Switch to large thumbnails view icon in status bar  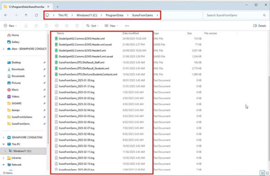pyautogui.click(x=267, y=173)
